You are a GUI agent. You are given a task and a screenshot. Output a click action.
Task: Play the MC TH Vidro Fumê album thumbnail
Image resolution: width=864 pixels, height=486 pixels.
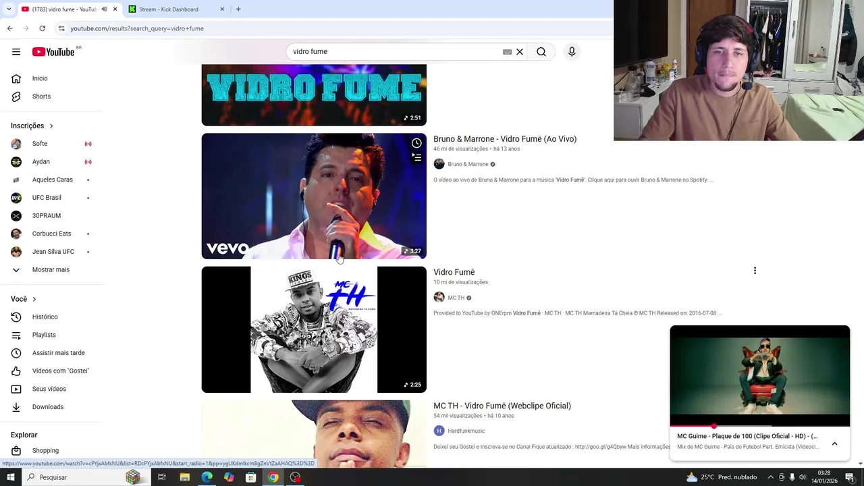(x=314, y=329)
